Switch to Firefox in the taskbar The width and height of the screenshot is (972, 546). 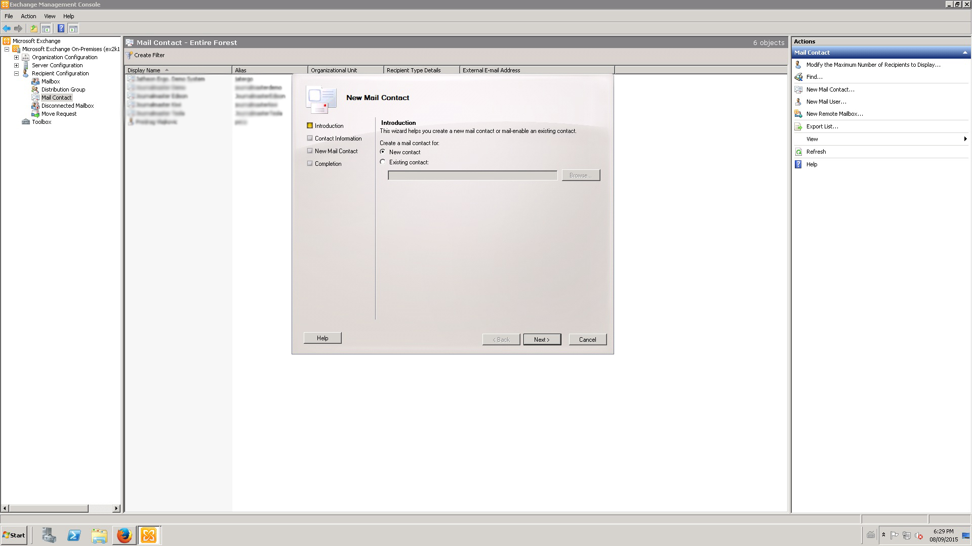click(124, 535)
